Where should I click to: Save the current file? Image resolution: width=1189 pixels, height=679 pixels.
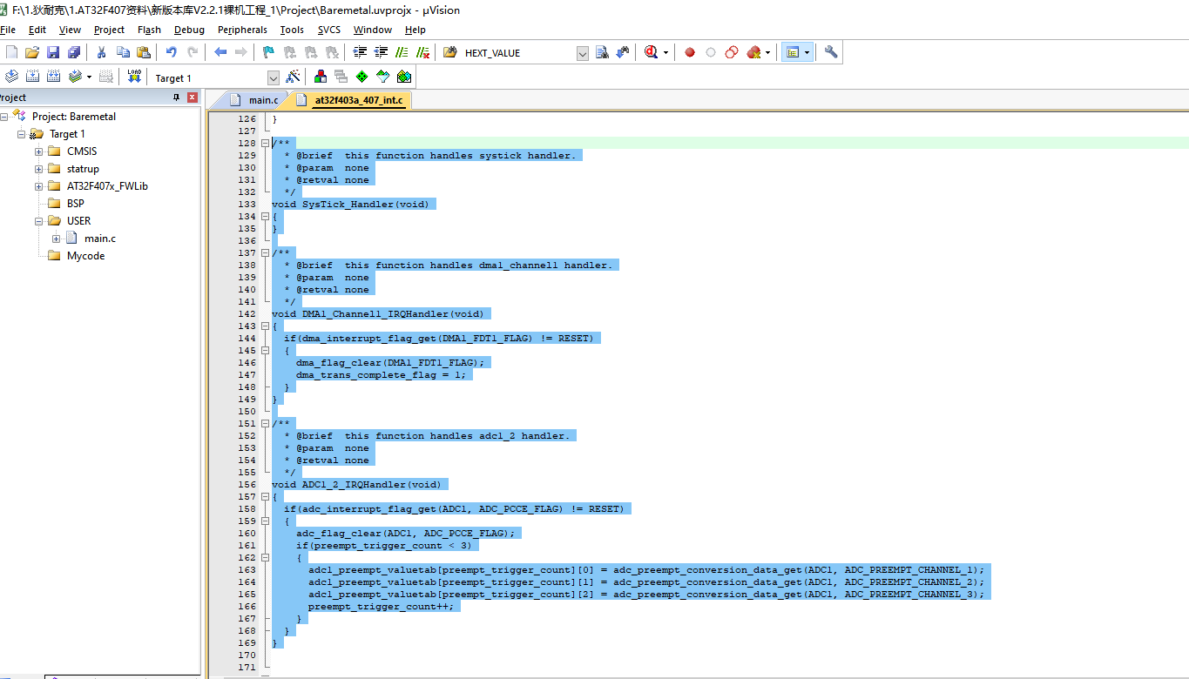coord(53,52)
